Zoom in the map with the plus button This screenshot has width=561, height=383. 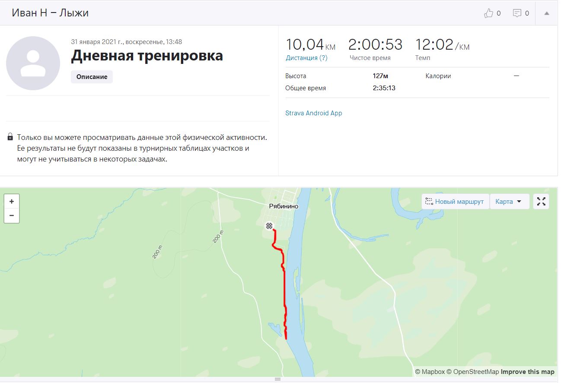point(12,202)
